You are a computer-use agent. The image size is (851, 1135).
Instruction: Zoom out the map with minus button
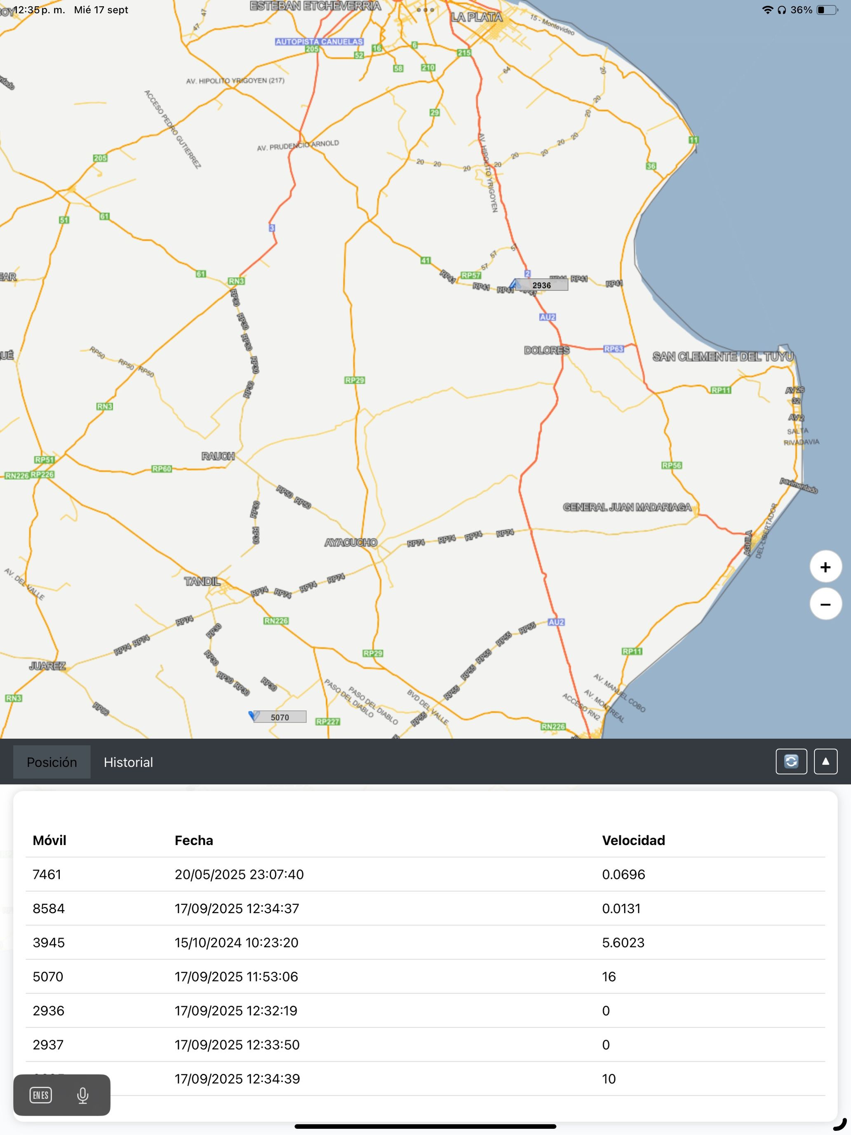[x=825, y=604]
